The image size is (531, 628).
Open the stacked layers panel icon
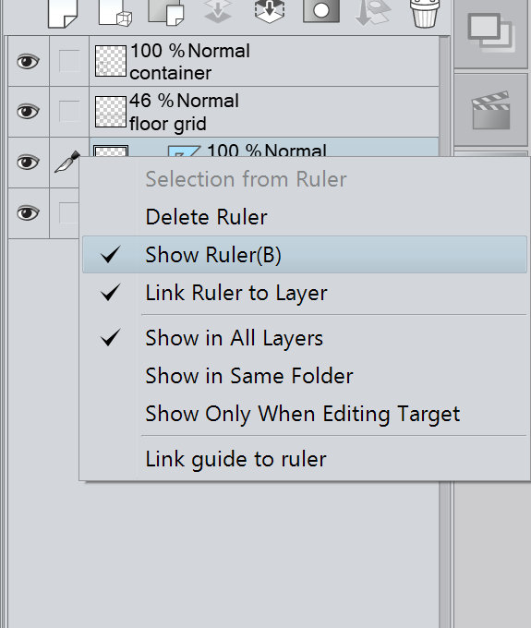[491, 32]
